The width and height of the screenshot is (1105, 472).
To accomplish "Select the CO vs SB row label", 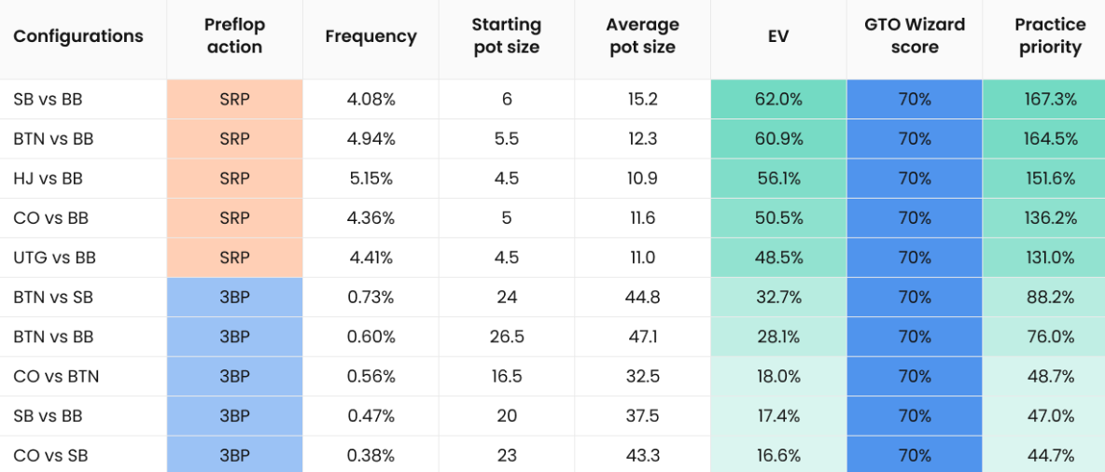I will coord(50,456).
